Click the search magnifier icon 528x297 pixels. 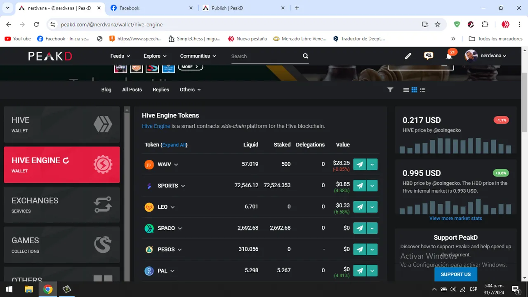click(x=305, y=56)
